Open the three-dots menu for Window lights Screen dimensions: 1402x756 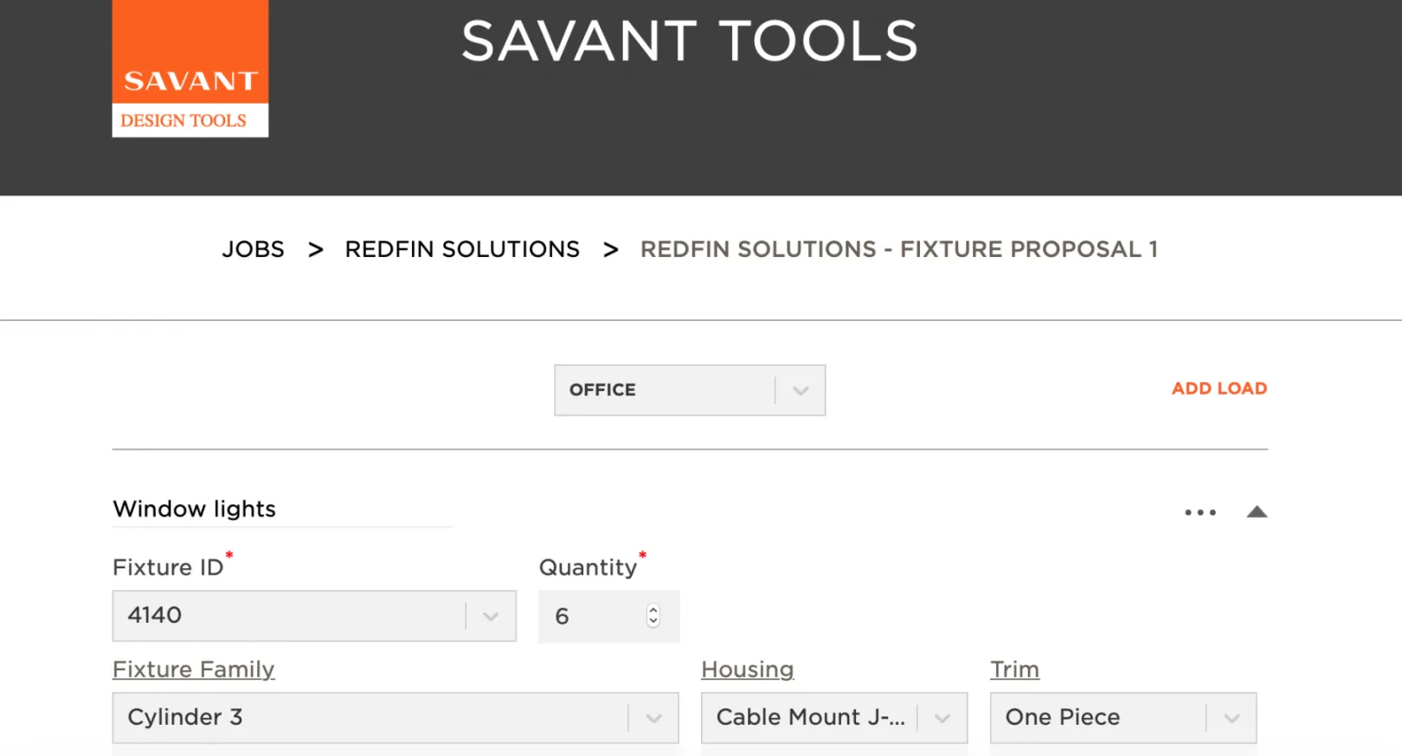tap(1200, 512)
